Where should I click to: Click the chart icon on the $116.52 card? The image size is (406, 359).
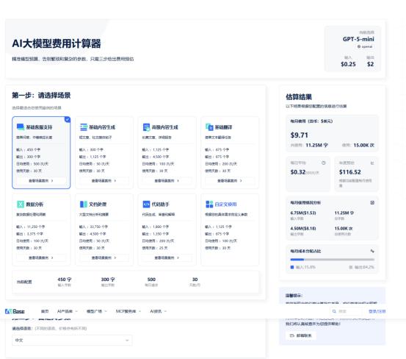(372, 163)
